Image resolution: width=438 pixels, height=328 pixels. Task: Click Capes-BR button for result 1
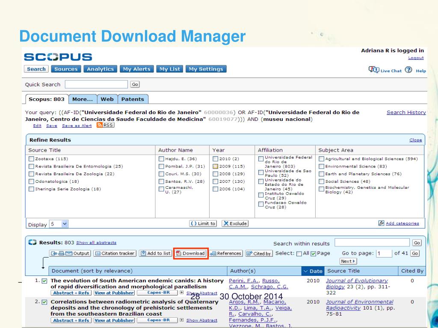pyautogui.click(x=157, y=293)
